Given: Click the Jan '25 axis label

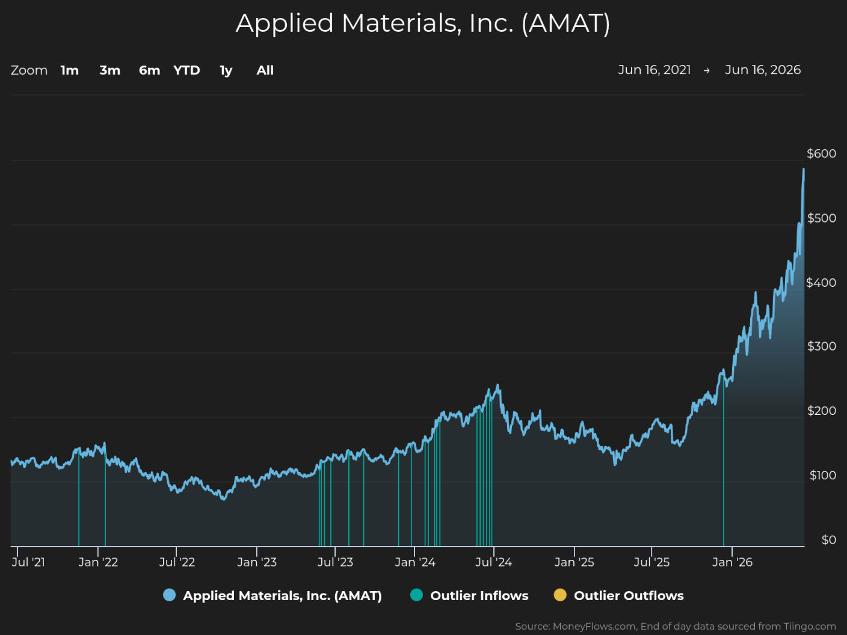Looking at the screenshot, I should coord(574,562).
